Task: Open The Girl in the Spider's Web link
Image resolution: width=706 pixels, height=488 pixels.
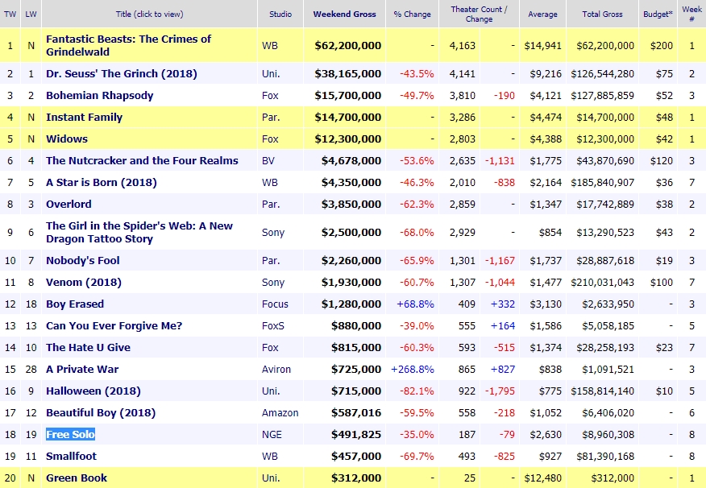Action: pyautogui.click(x=139, y=232)
